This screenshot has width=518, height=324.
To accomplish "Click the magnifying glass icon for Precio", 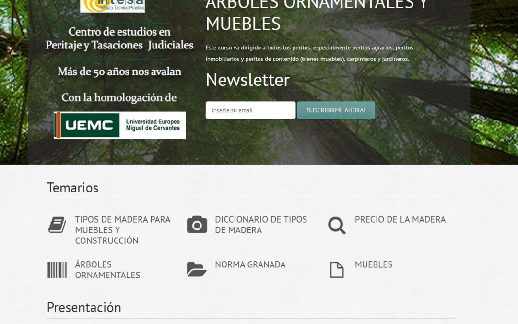I will (336, 225).
